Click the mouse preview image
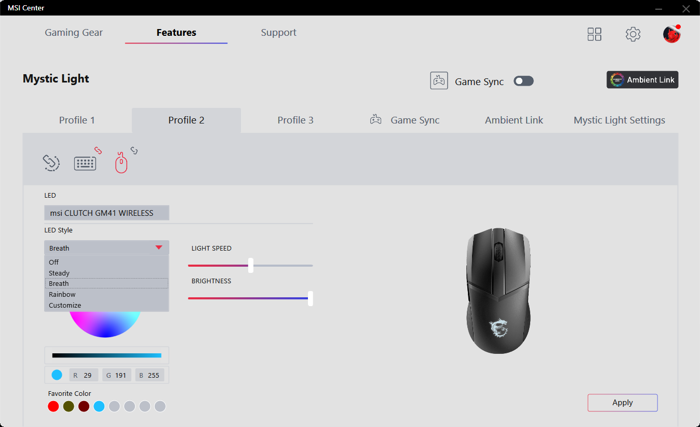 pyautogui.click(x=499, y=291)
